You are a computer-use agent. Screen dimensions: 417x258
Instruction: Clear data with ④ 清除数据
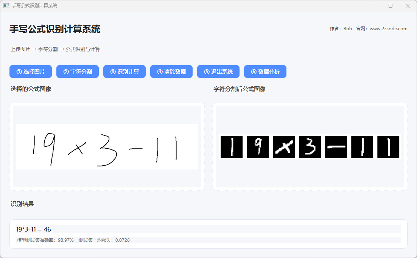click(171, 71)
